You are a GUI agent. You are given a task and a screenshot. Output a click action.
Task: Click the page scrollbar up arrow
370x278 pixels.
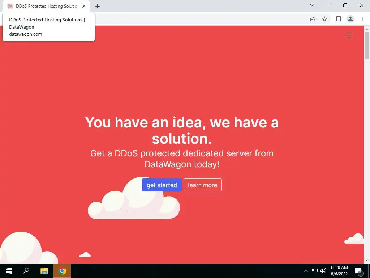click(x=367, y=29)
